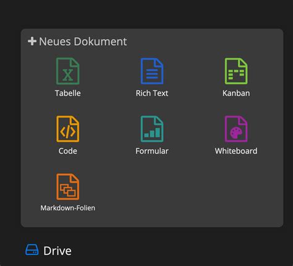Click the Whiteboard text label

(x=236, y=151)
